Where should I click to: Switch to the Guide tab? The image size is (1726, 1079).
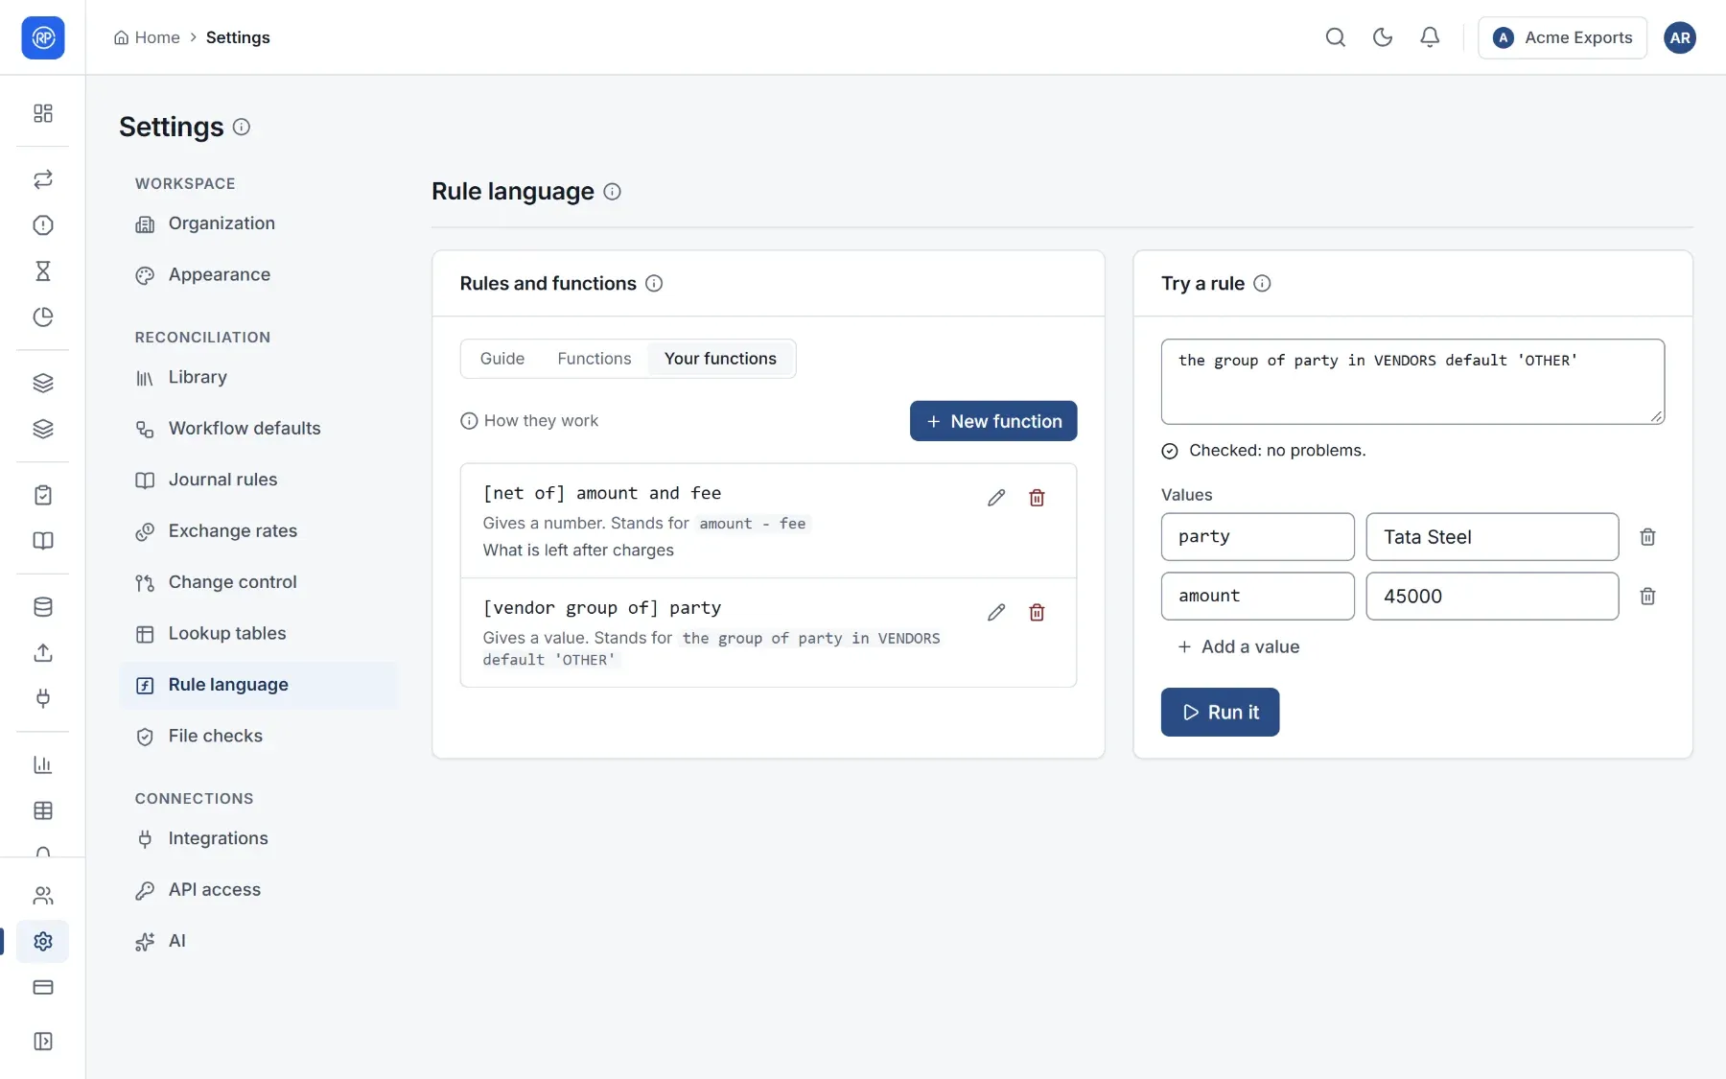click(502, 359)
